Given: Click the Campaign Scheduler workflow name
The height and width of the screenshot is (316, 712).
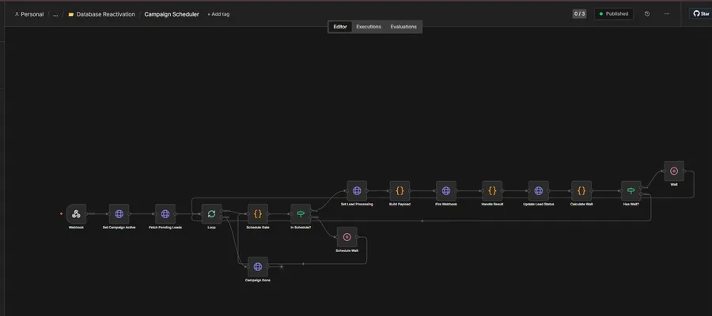Looking at the screenshot, I should click(x=172, y=14).
